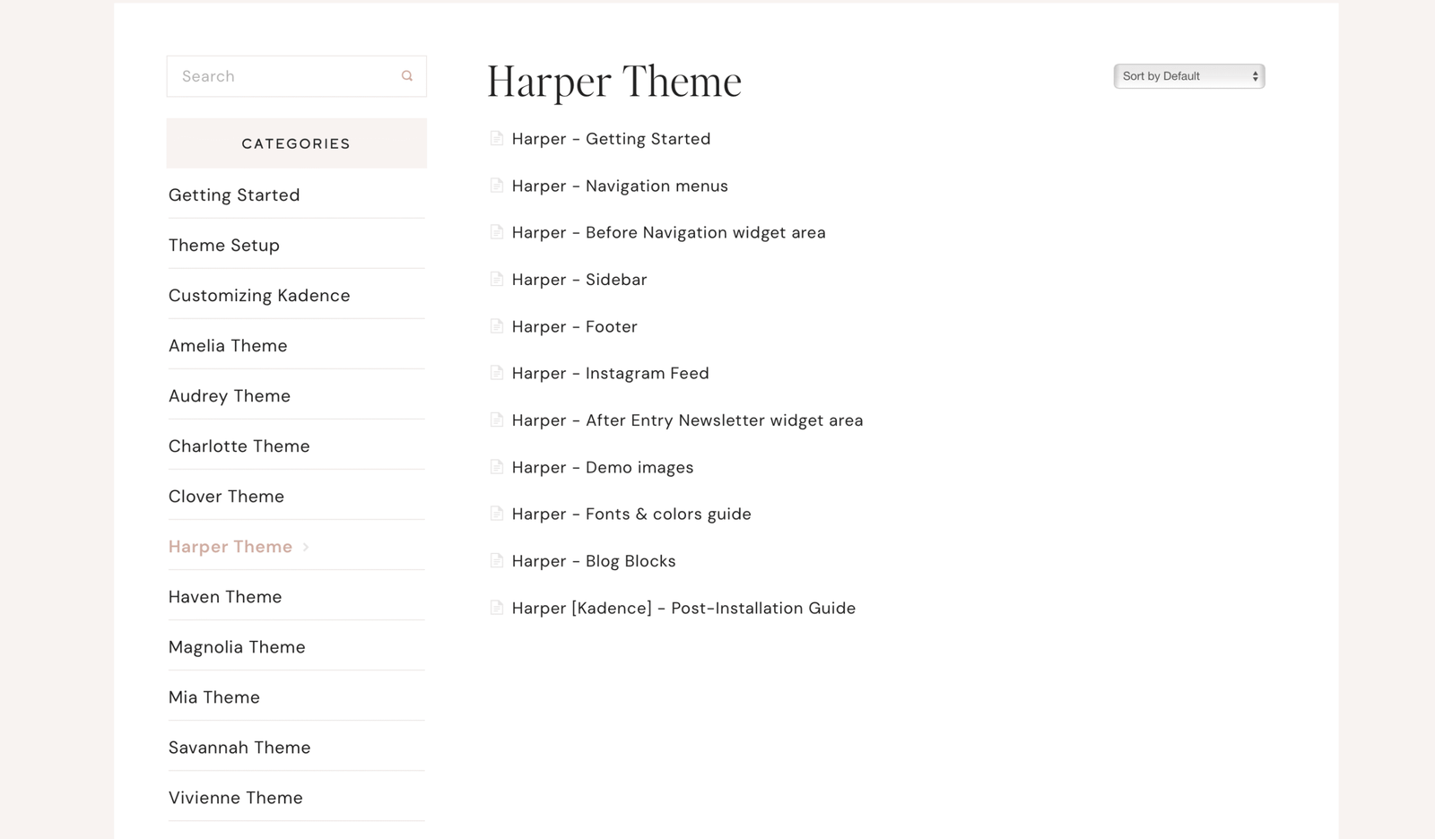Viewport: 1435px width, 839px height.
Task: Open Harper – Fonts & colors guide article
Action: (x=631, y=515)
